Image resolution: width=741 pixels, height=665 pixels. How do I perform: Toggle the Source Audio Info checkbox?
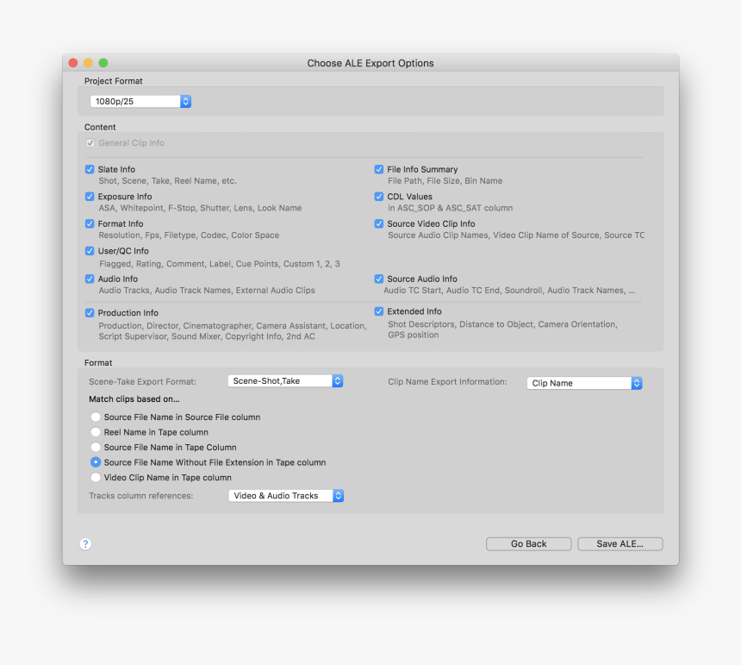click(x=378, y=279)
